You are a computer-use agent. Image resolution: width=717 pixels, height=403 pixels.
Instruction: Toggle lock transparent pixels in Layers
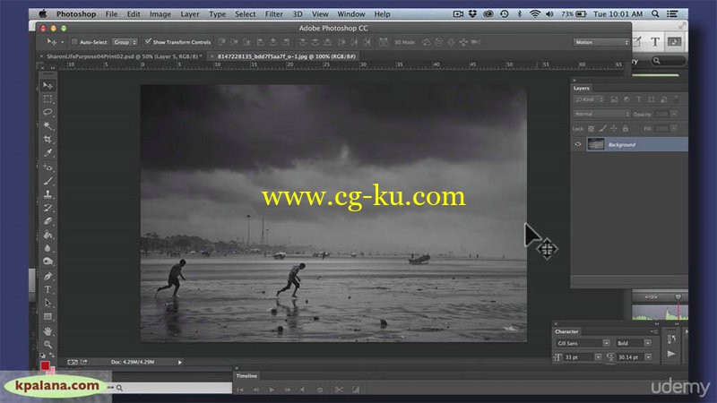click(x=591, y=129)
